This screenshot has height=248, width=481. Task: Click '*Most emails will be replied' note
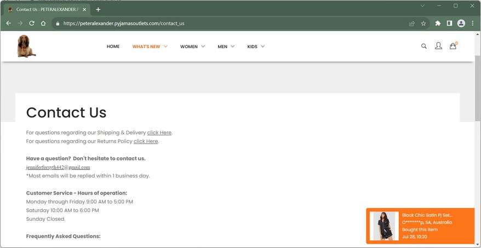coord(88,176)
